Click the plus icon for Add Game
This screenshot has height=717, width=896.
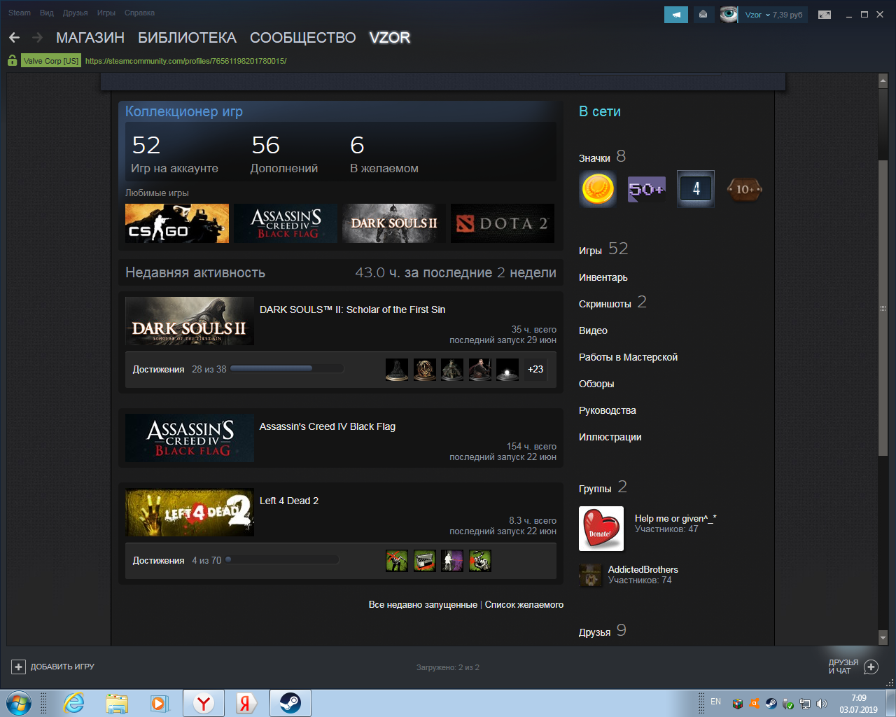pyautogui.click(x=19, y=667)
